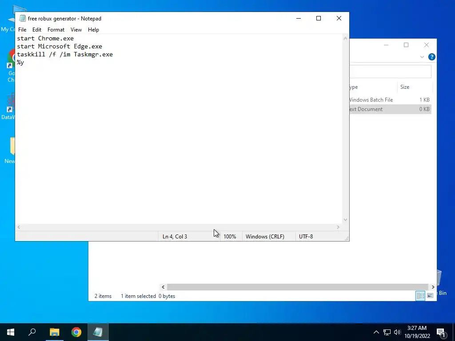Open the Help menu in Notepad
455x341 pixels.
pyautogui.click(x=93, y=30)
